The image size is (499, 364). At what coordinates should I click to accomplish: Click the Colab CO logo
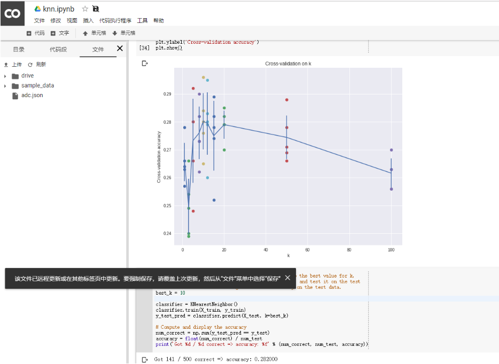coord(12,13)
